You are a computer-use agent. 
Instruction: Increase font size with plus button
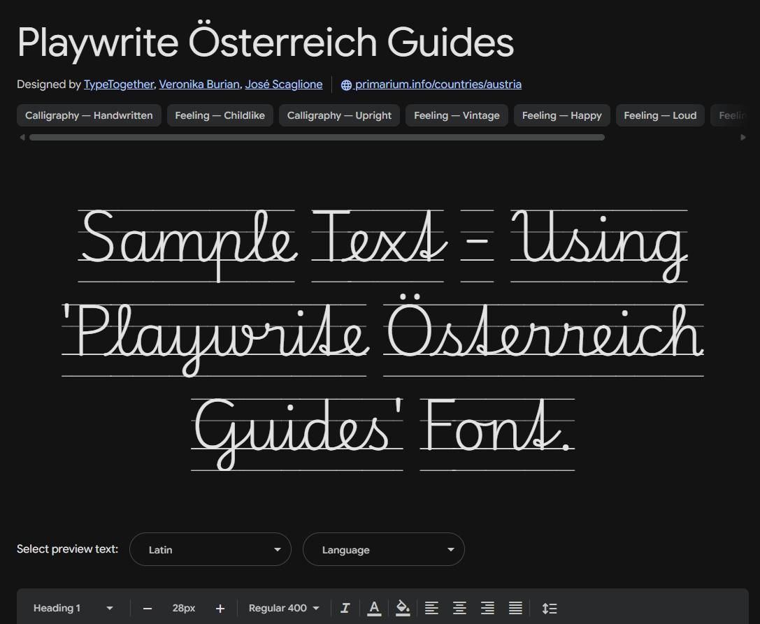(220, 609)
